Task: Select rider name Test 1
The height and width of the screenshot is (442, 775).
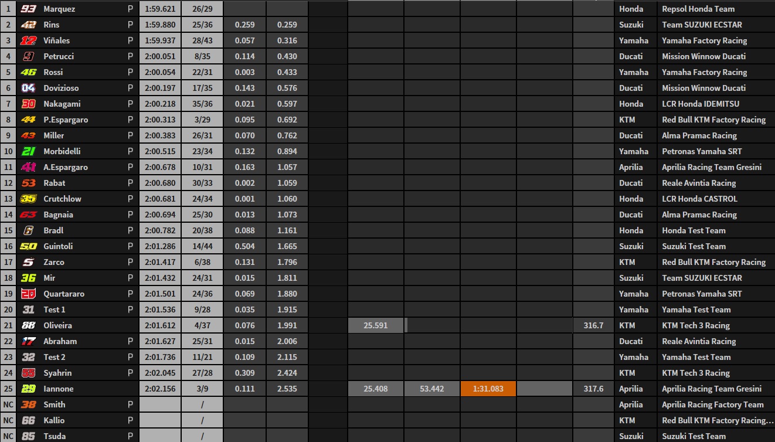Action: (55, 310)
